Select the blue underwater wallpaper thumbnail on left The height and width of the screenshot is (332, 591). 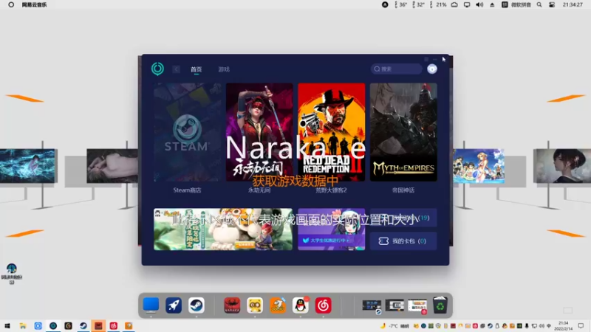click(x=27, y=166)
